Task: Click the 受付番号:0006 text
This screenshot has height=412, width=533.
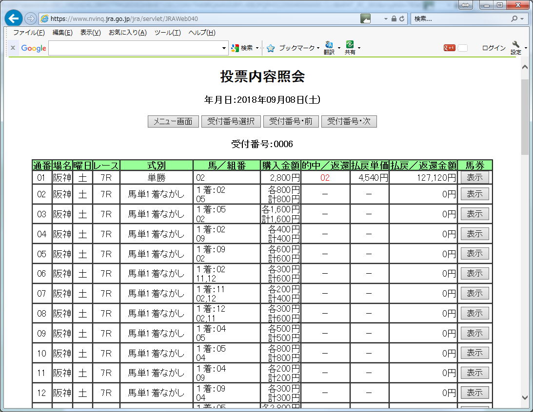Action: 262,144
